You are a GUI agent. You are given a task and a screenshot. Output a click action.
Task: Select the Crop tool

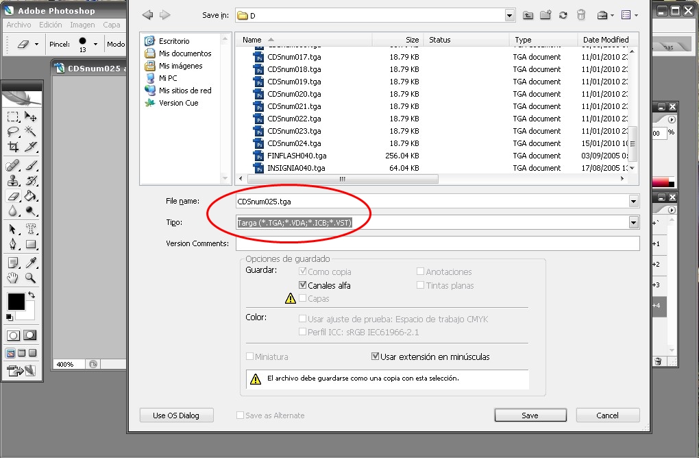click(x=13, y=146)
